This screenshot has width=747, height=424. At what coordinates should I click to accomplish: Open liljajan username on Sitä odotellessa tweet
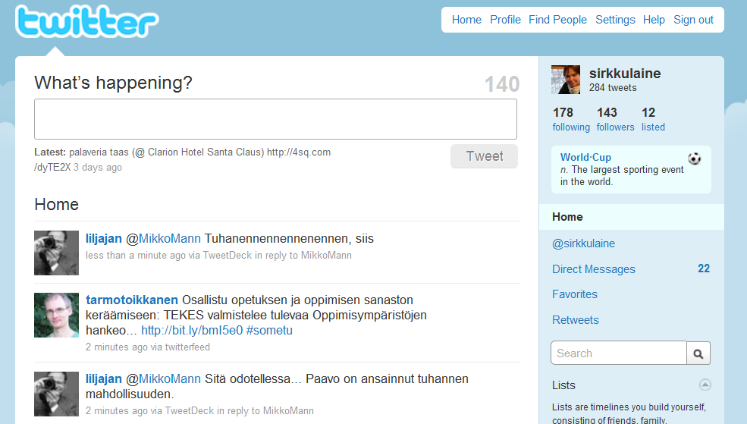coord(104,379)
